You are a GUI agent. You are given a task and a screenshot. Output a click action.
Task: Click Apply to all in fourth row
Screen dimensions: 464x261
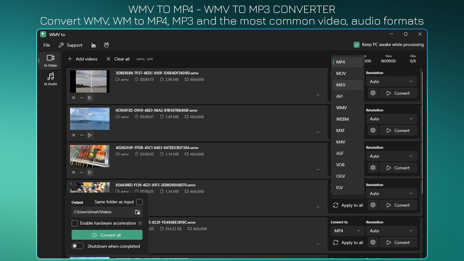click(348, 205)
